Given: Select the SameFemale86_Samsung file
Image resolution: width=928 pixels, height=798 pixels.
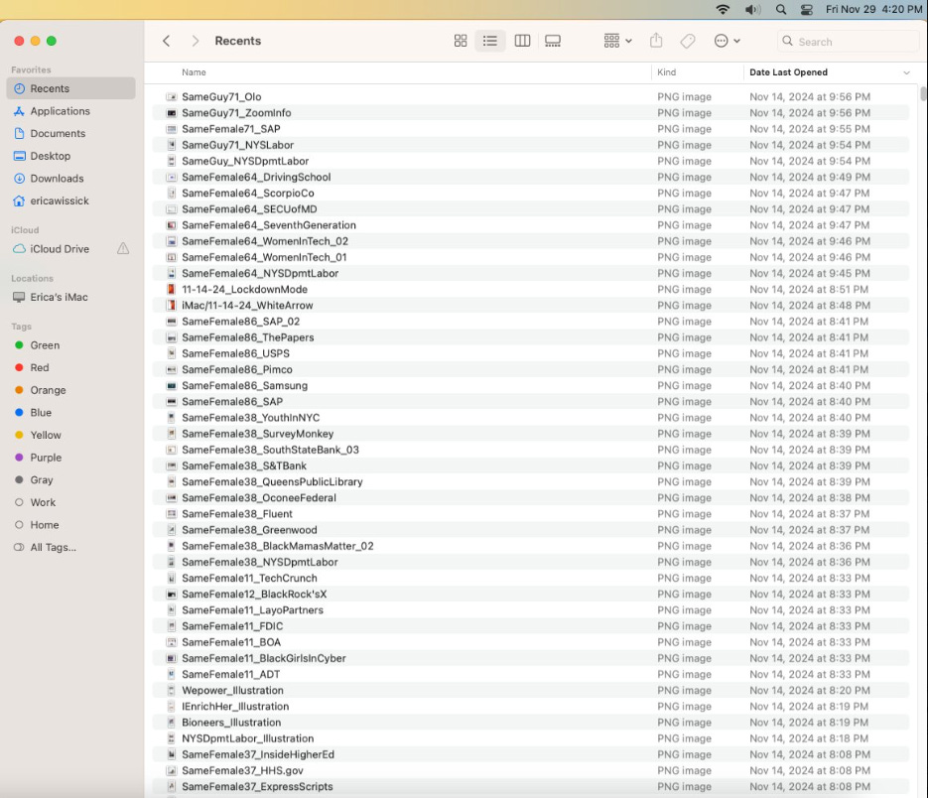Looking at the screenshot, I should pyautogui.click(x=531, y=385).
